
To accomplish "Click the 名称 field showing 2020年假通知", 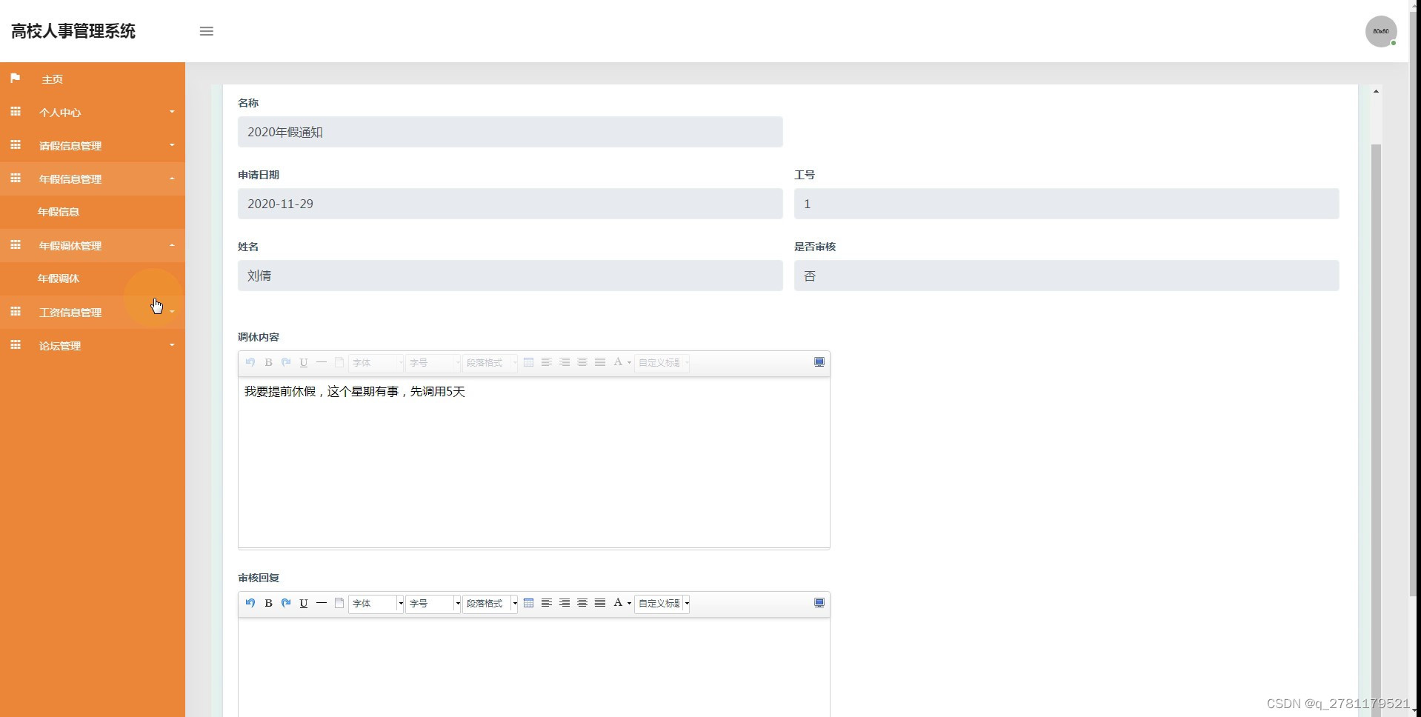I will coord(510,132).
